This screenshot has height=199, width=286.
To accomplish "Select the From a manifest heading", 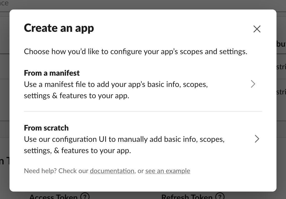I will pos(52,73).
